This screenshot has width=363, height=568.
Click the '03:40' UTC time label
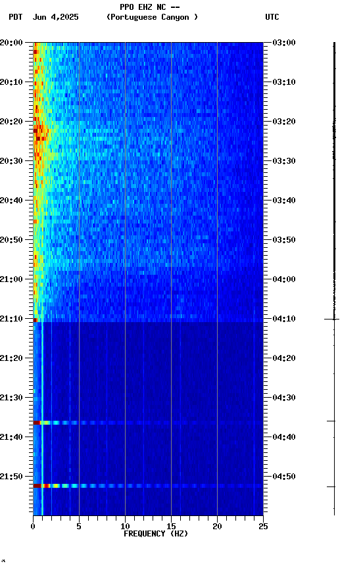click(284, 201)
